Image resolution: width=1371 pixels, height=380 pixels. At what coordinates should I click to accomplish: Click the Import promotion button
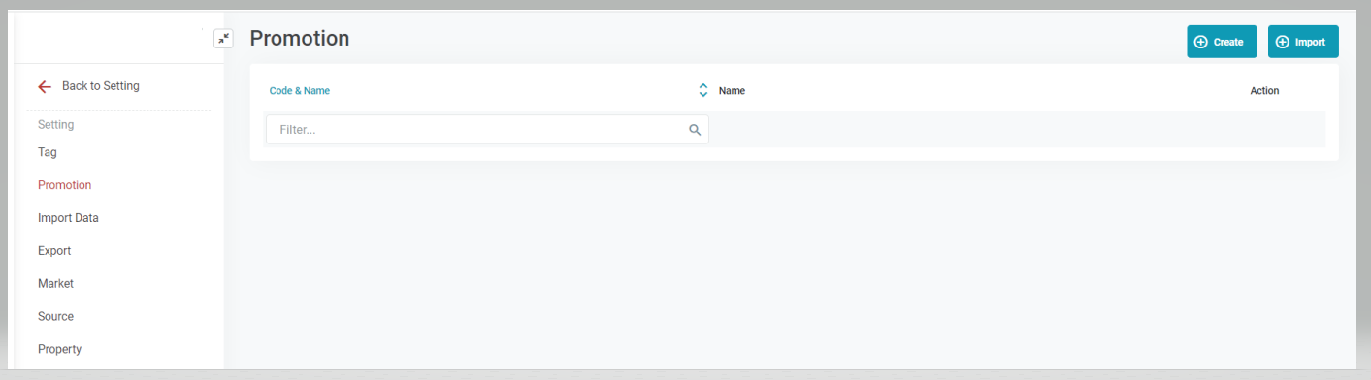pyautogui.click(x=1303, y=42)
